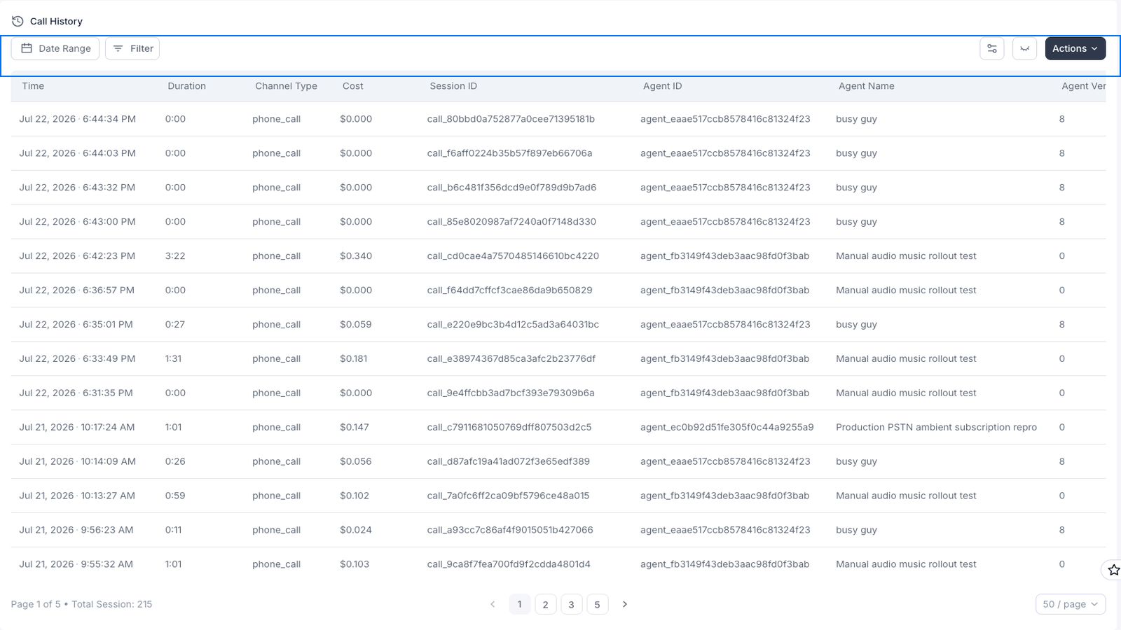1121x630 pixels.
Task: Open session call_d87afc19a41ad072f3e65edf389
Action: coord(509,461)
